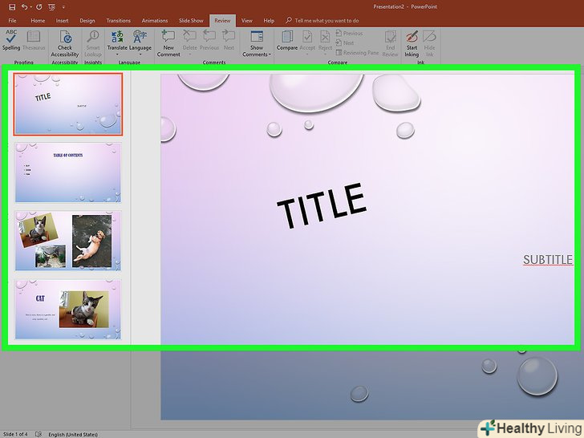Expand the Show Comments dropdown
The height and width of the screenshot is (438, 584).
tap(270, 55)
